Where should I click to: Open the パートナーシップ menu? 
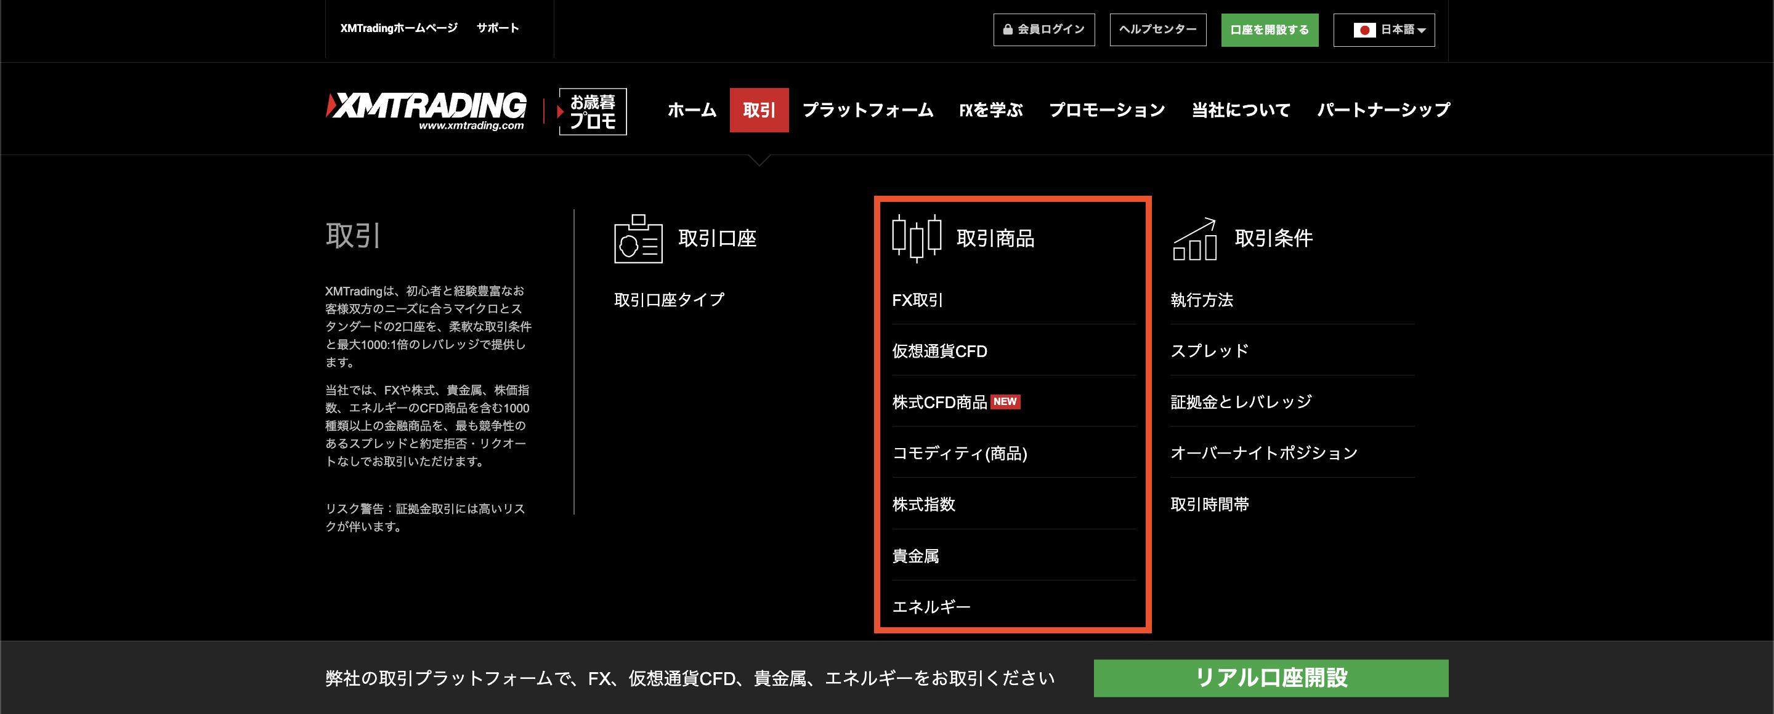point(1383,110)
